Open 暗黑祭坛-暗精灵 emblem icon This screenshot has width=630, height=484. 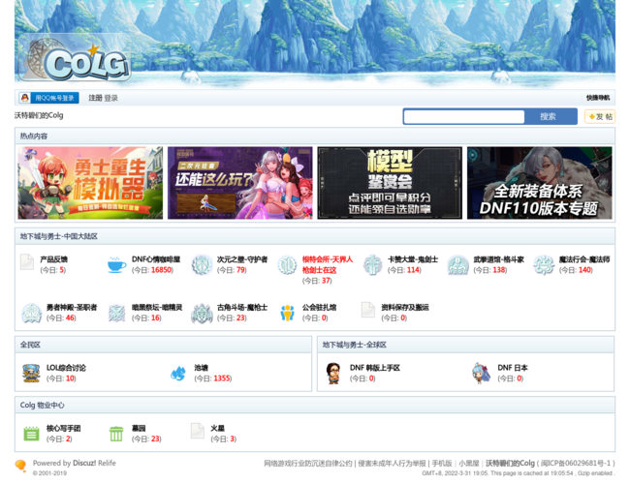point(116,313)
